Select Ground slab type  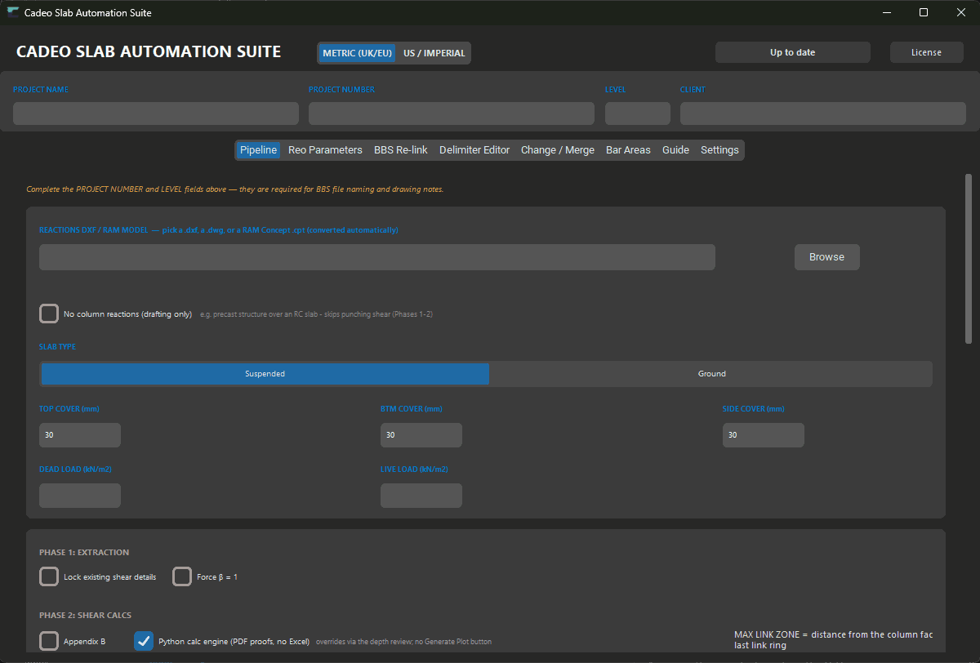pos(711,374)
